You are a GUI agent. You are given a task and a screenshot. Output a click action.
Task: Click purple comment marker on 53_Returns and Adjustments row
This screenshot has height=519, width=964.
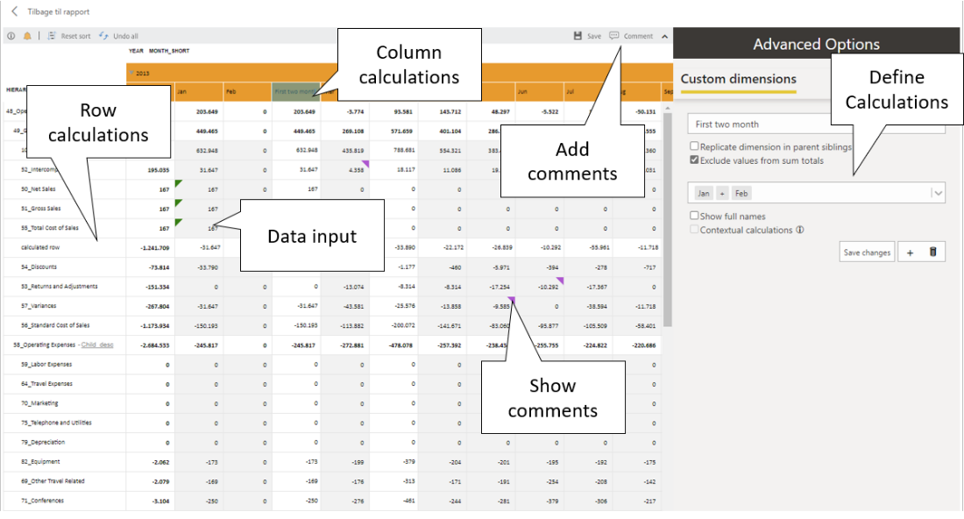560,281
